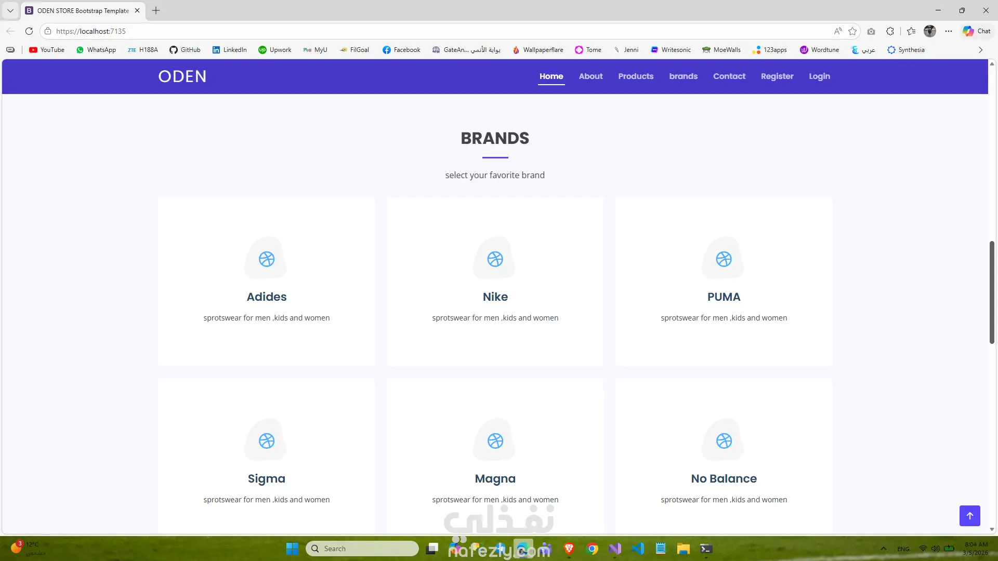Open the GitHub bookmark
This screenshot has width=998, height=561.
click(x=185, y=50)
